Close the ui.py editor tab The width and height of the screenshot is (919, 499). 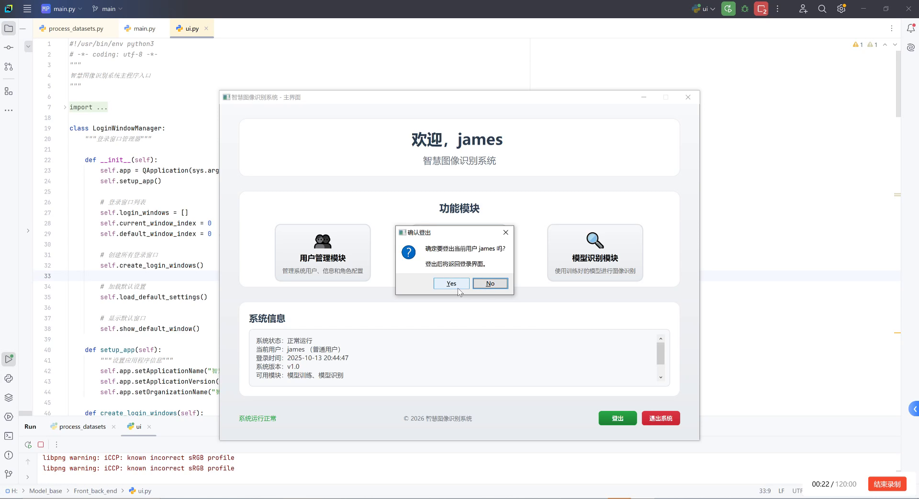pyautogui.click(x=206, y=28)
